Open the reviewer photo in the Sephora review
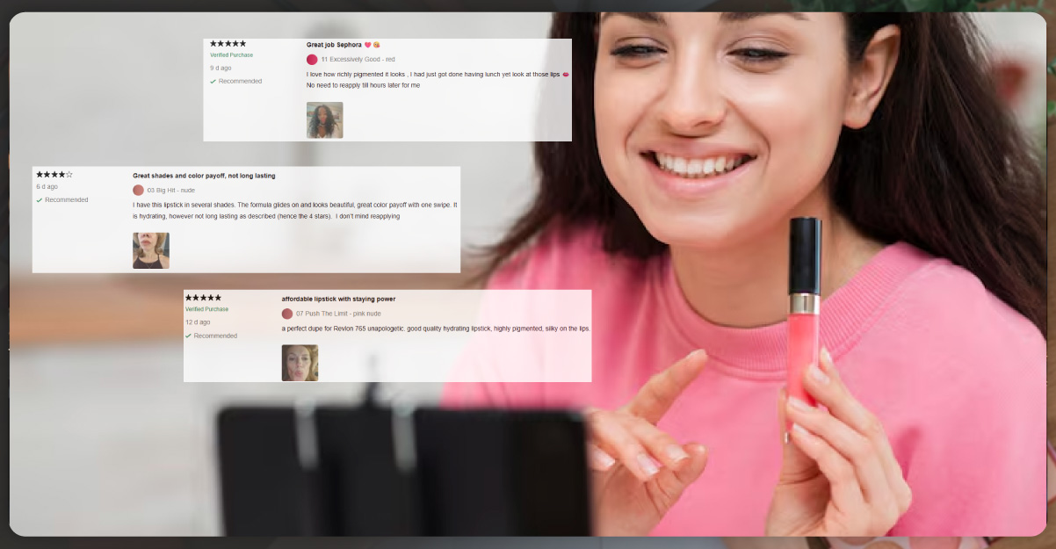Screen dimensions: 1056x549 click(x=324, y=120)
